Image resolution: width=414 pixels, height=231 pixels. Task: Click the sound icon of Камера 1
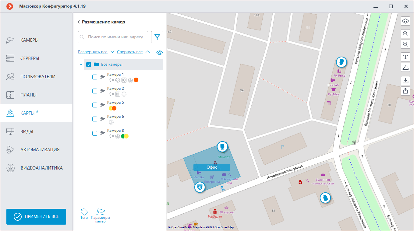[111, 80]
